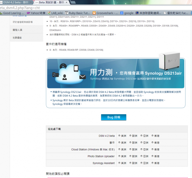This screenshot has width=192, height=178.
Task: Focus the URL address bar
Action: [96, 8]
